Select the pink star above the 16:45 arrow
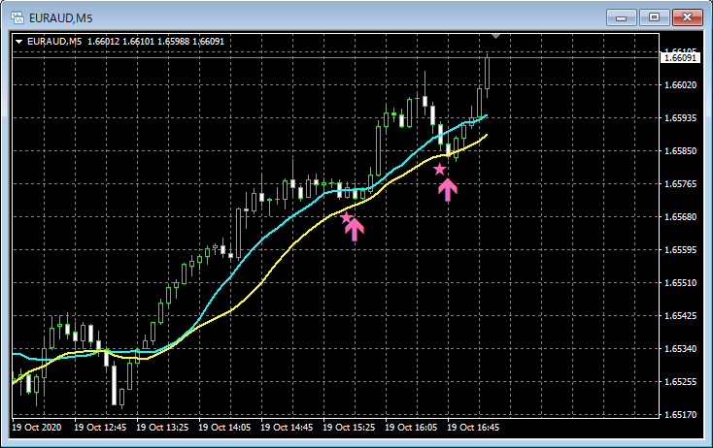This screenshot has width=713, height=448. (x=439, y=170)
